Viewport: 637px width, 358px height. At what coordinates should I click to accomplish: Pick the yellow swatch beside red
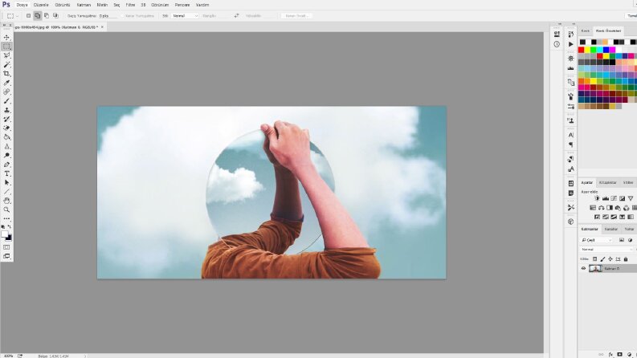[587, 50]
